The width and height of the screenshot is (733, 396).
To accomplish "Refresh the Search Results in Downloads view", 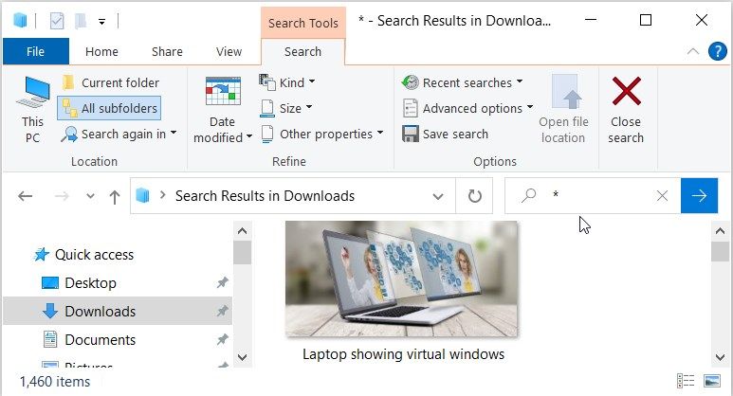I will 474,196.
